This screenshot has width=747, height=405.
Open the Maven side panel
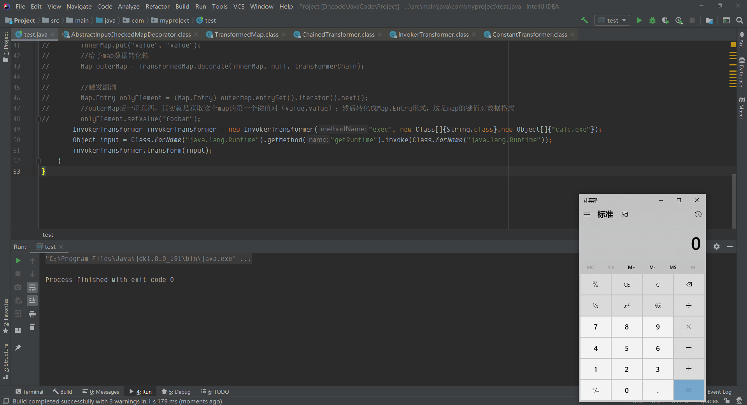742,109
